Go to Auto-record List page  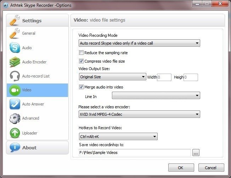(38, 76)
